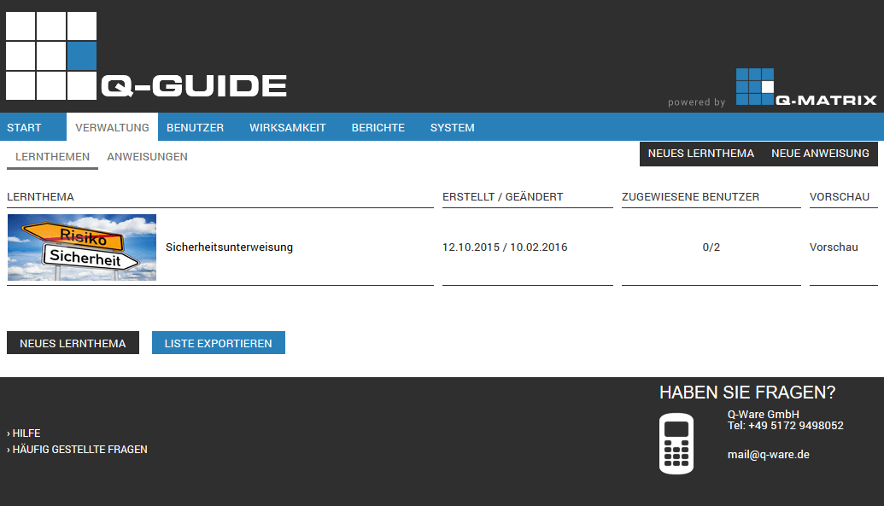Image resolution: width=884 pixels, height=506 pixels.
Task: Open the SYSTEM section
Action: click(452, 127)
